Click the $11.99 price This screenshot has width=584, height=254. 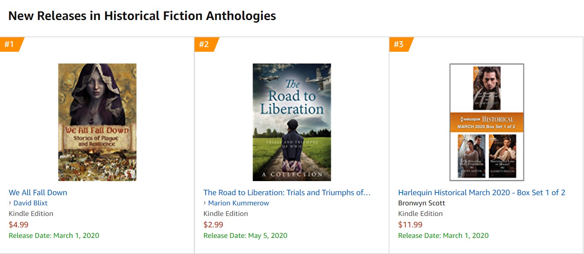410,225
